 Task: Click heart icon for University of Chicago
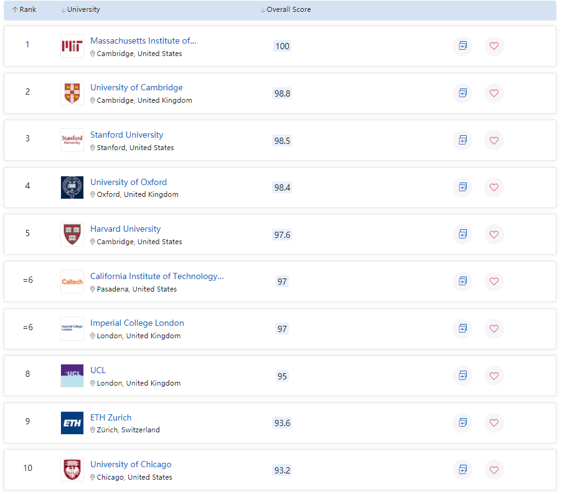(x=494, y=469)
